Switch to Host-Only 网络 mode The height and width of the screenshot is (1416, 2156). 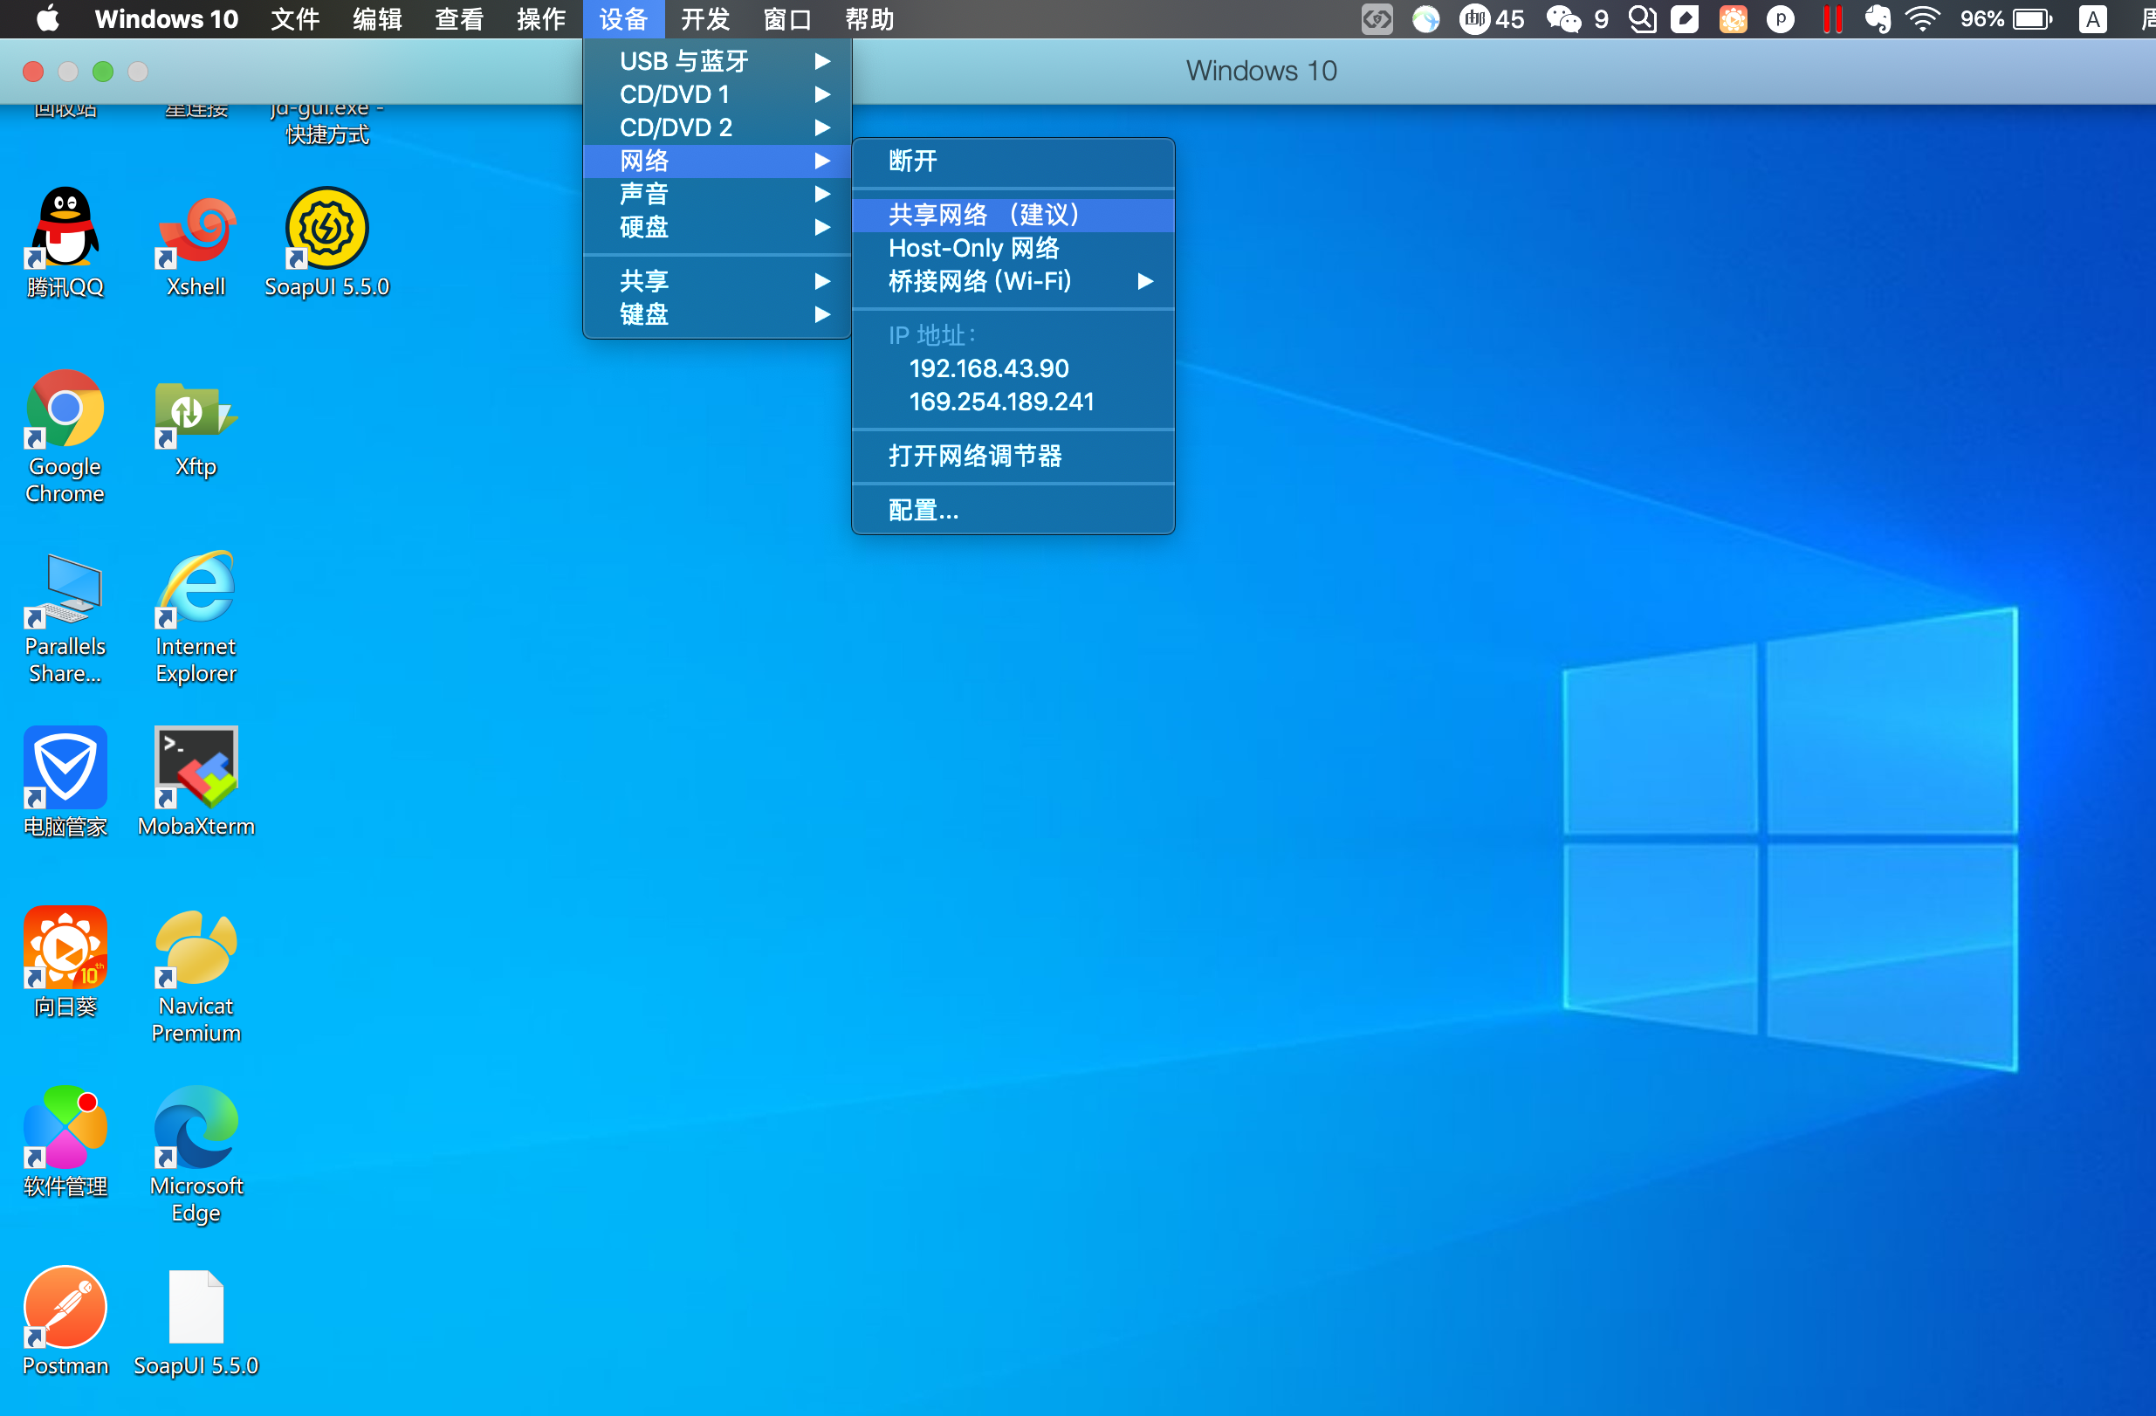tap(1013, 248)
